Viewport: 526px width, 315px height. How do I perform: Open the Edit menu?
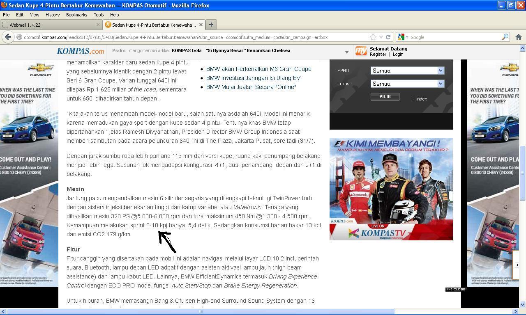click(20, 15)
